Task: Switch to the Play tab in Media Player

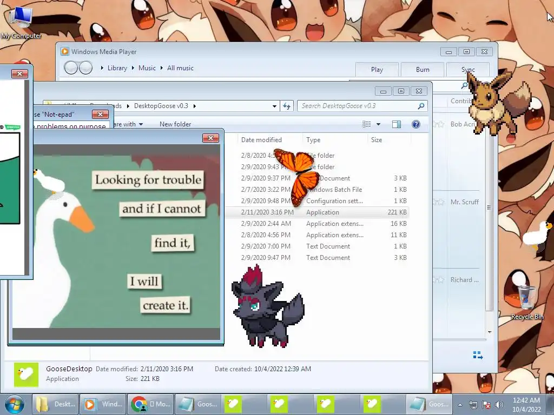Action: [x=377, y=70]
